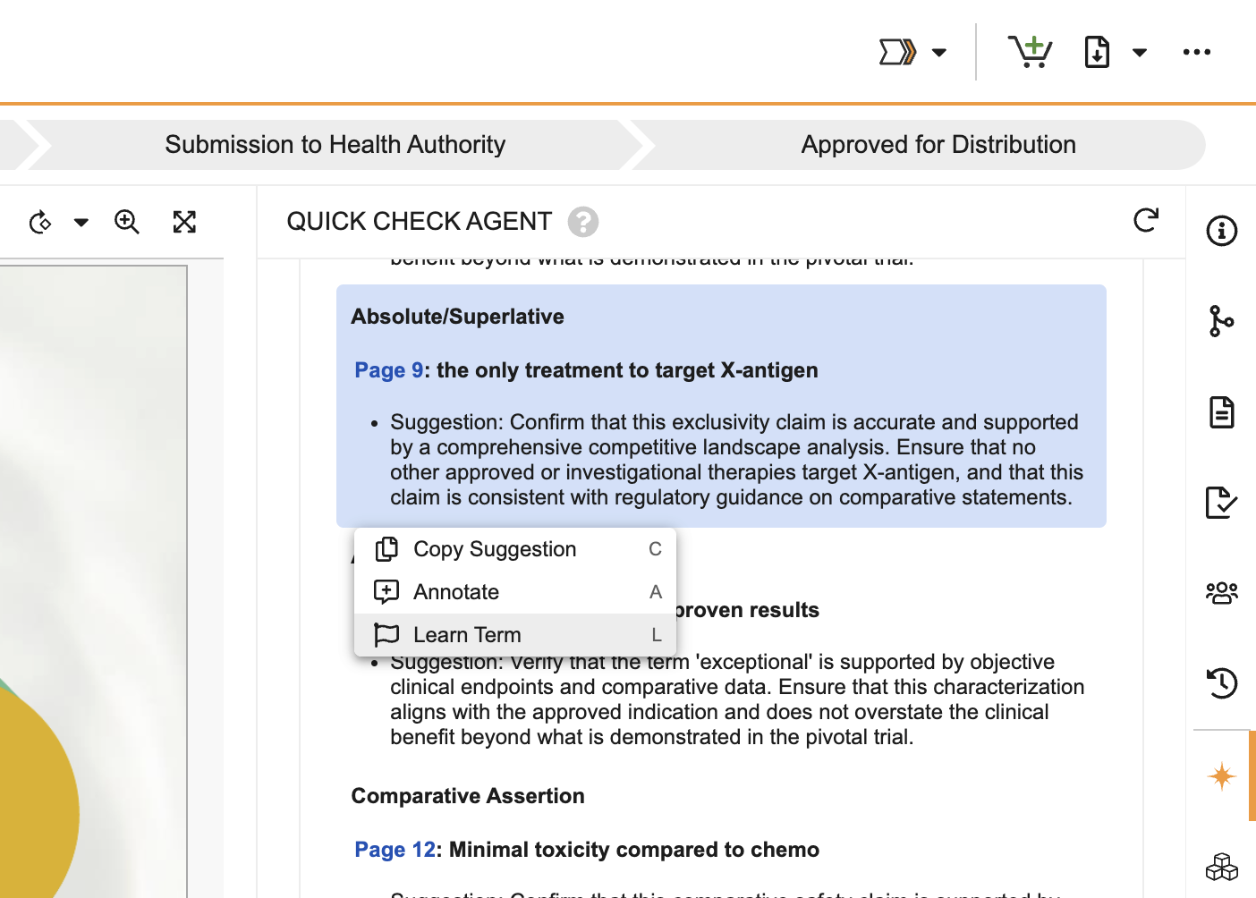The image size is (1256, 898).
Task: Select Approved for Distribution stage
Action: pyautogui.click(x=938, y=145)
